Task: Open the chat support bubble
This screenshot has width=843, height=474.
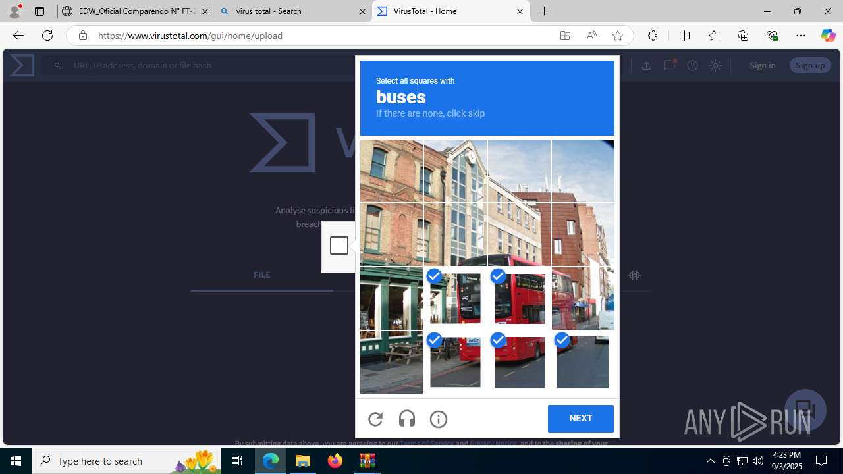Action: click(805, 410)
